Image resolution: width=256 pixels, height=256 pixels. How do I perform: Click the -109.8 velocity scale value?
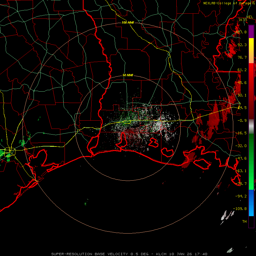tap(240, 209)
